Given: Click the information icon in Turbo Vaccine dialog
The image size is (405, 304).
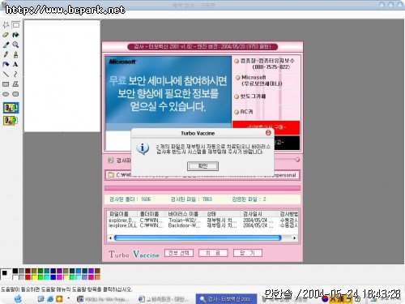Looking at the screenshot, I should (x=143, y=148).
